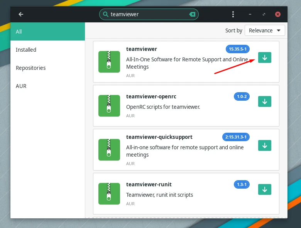Restore the package manager window size
Image resolution: width=301 pixels, height=228 pixels.
coord(264,14)
